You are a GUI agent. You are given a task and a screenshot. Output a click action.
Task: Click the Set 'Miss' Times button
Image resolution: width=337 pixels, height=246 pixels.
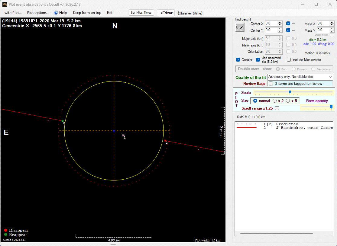point(141,13)
